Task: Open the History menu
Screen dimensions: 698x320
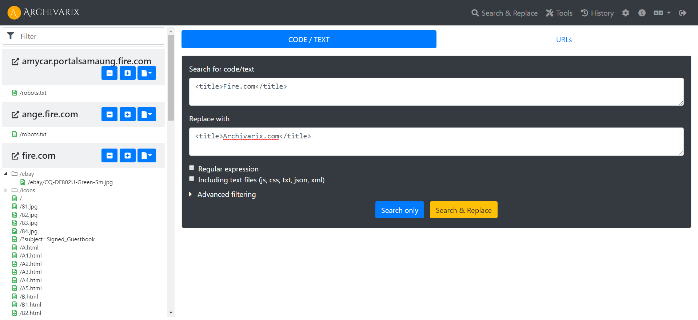Action: click(x=597, y=13)
